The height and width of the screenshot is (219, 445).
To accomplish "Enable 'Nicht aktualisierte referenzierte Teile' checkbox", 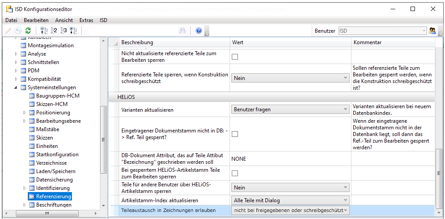I will click(235, 57).
